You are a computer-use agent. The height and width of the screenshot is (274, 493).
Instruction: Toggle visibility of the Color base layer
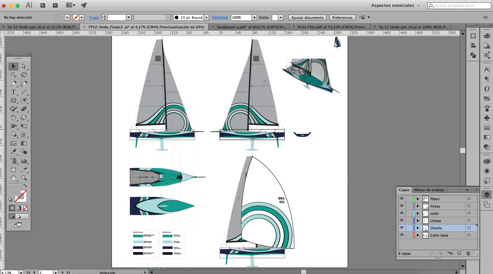pos(402,235)
